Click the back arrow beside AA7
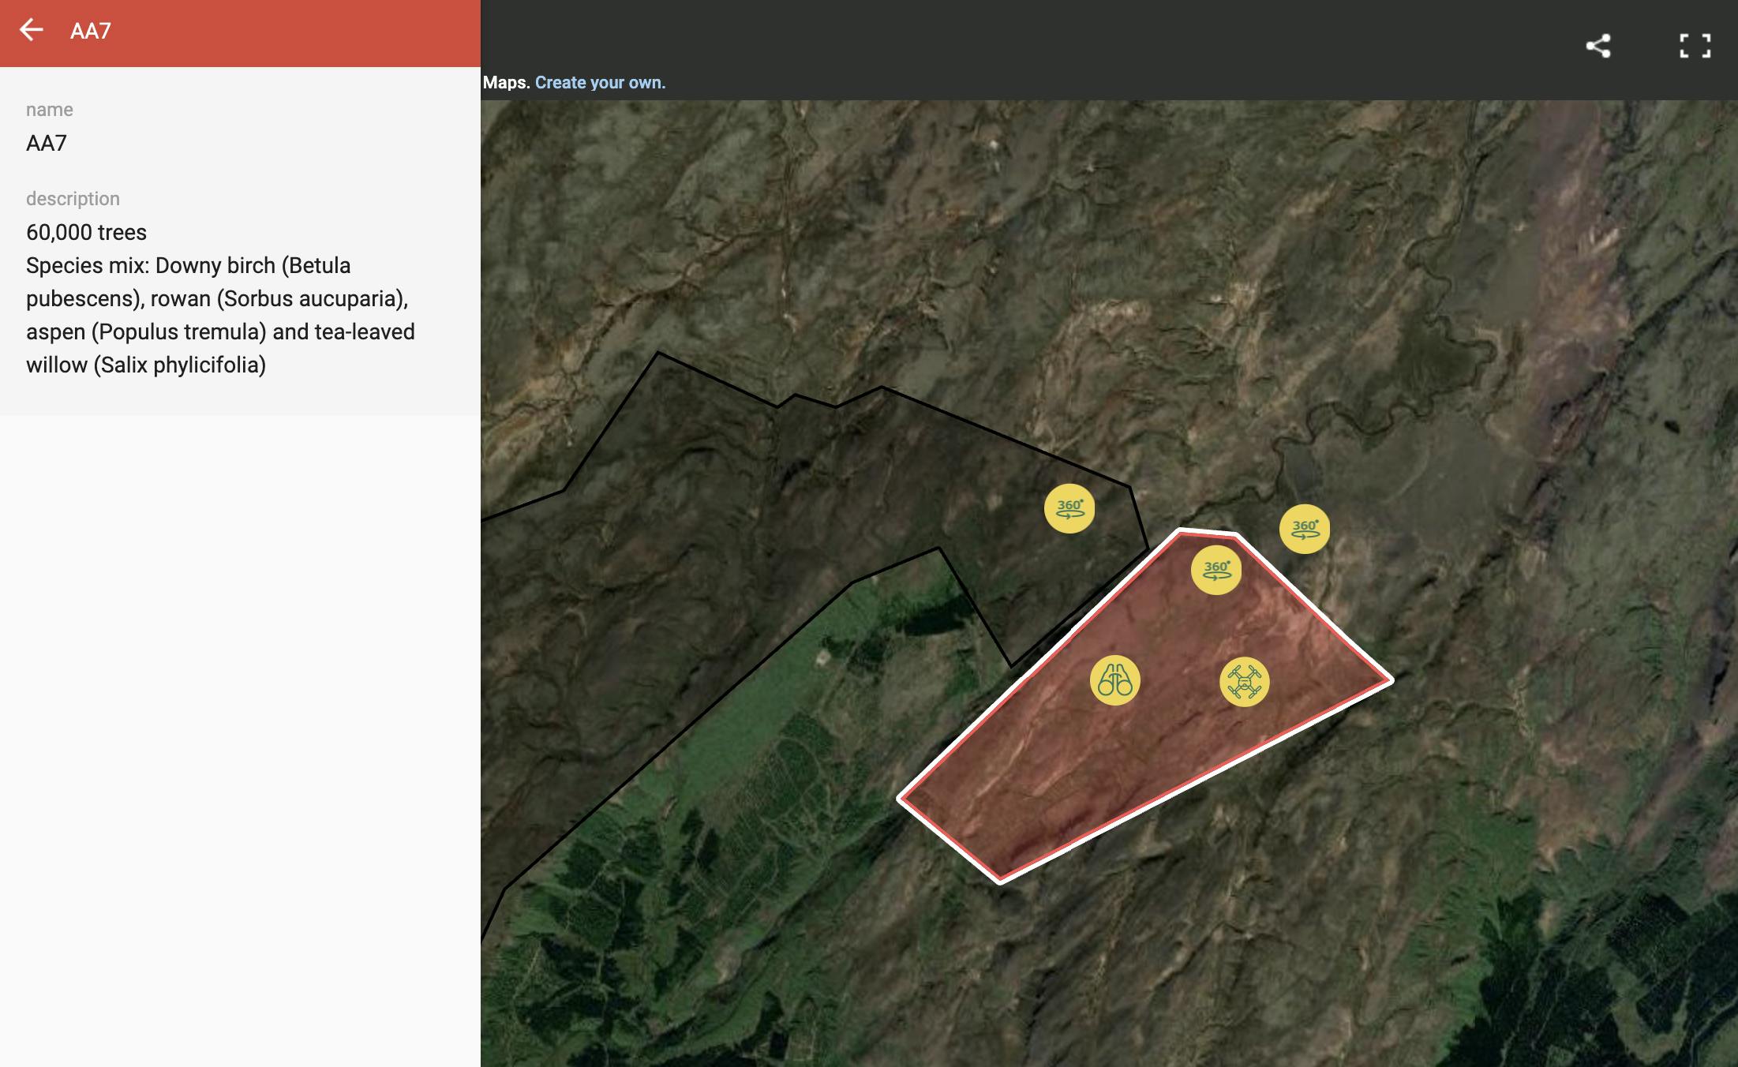 pyautogui.click(x=32, y=30)
